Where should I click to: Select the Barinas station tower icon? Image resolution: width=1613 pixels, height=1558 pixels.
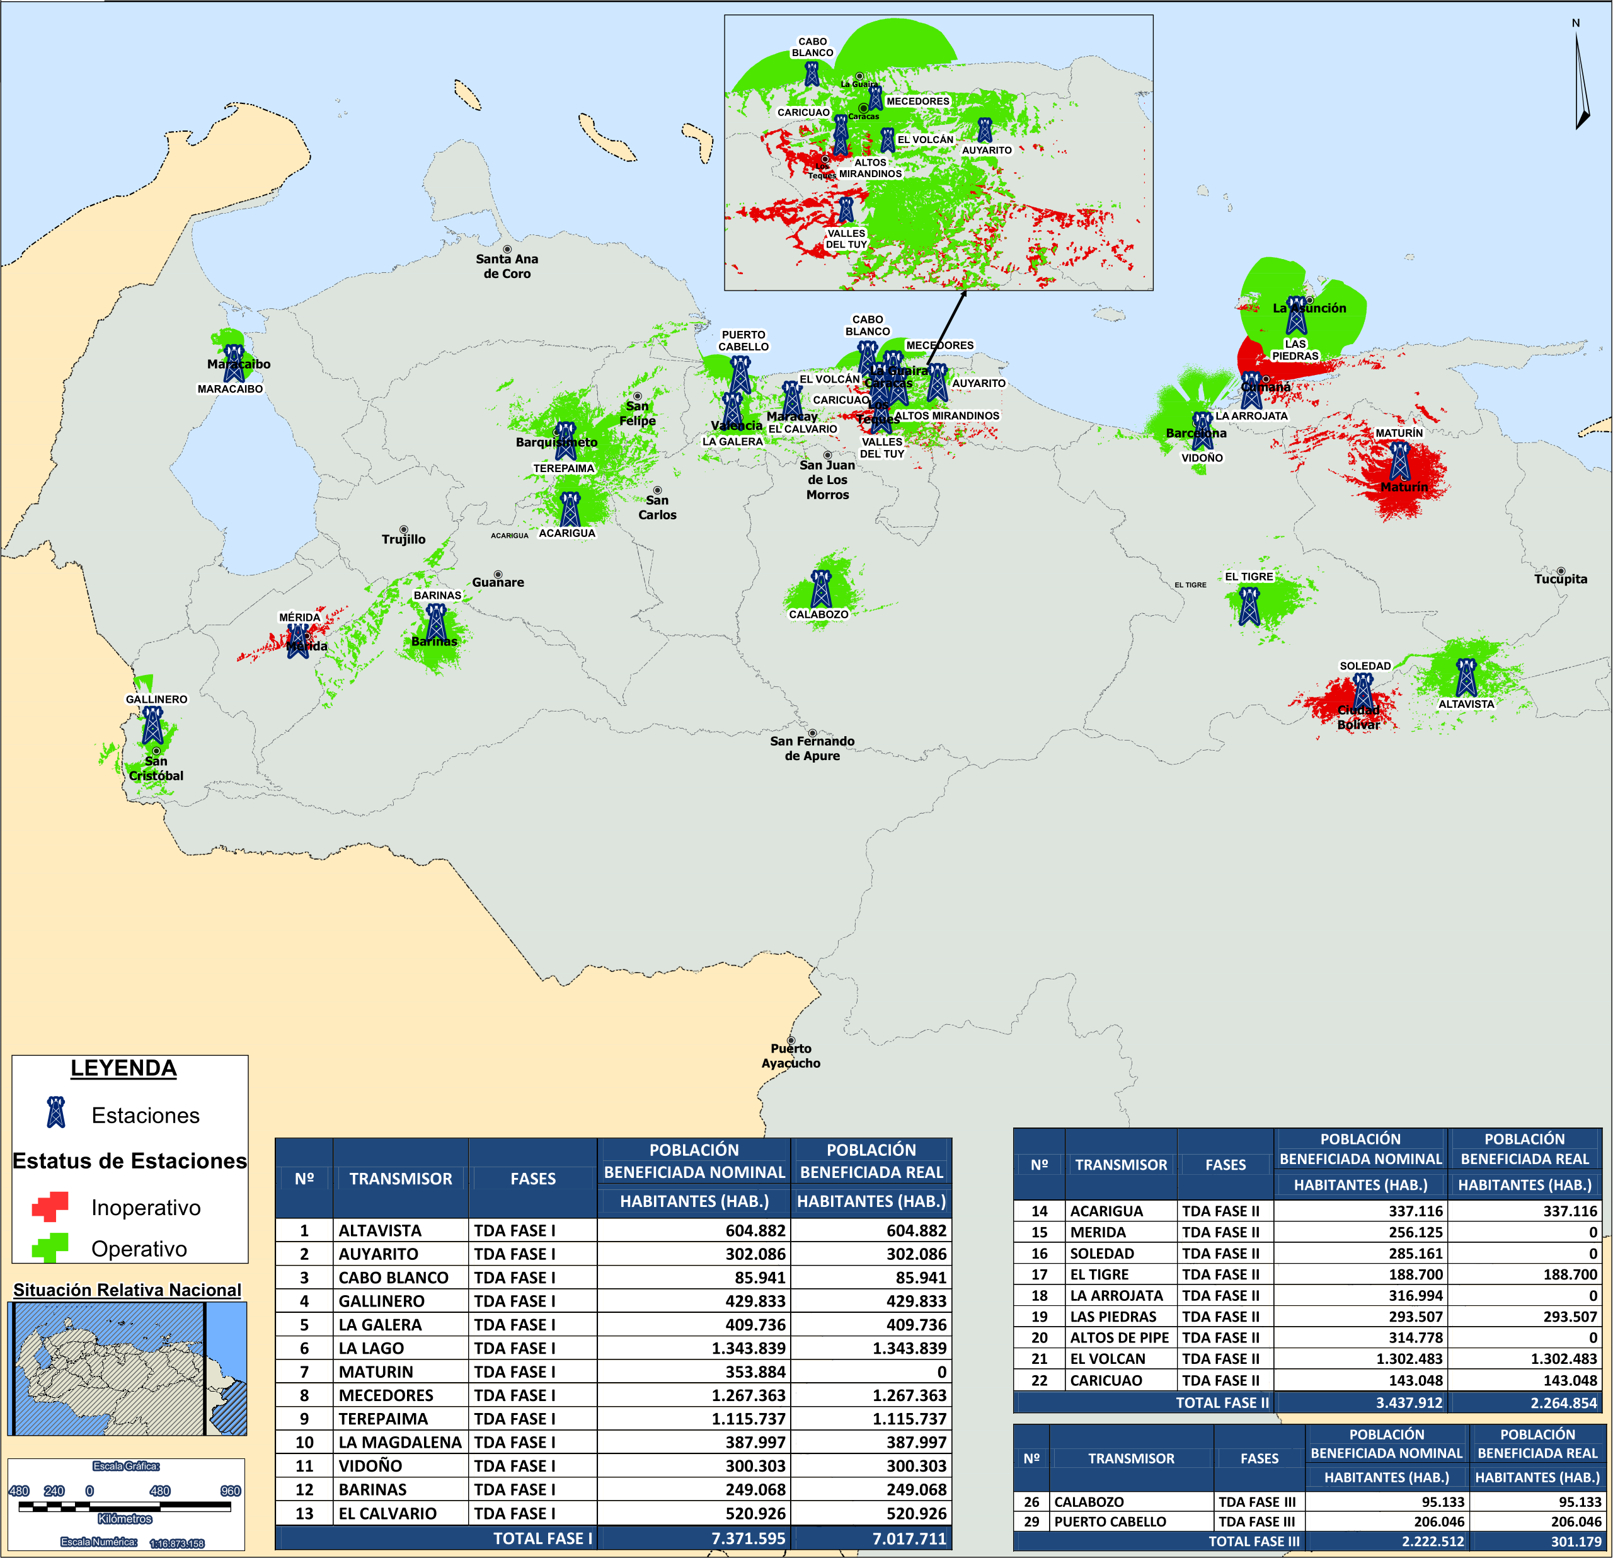pos(436,623)
